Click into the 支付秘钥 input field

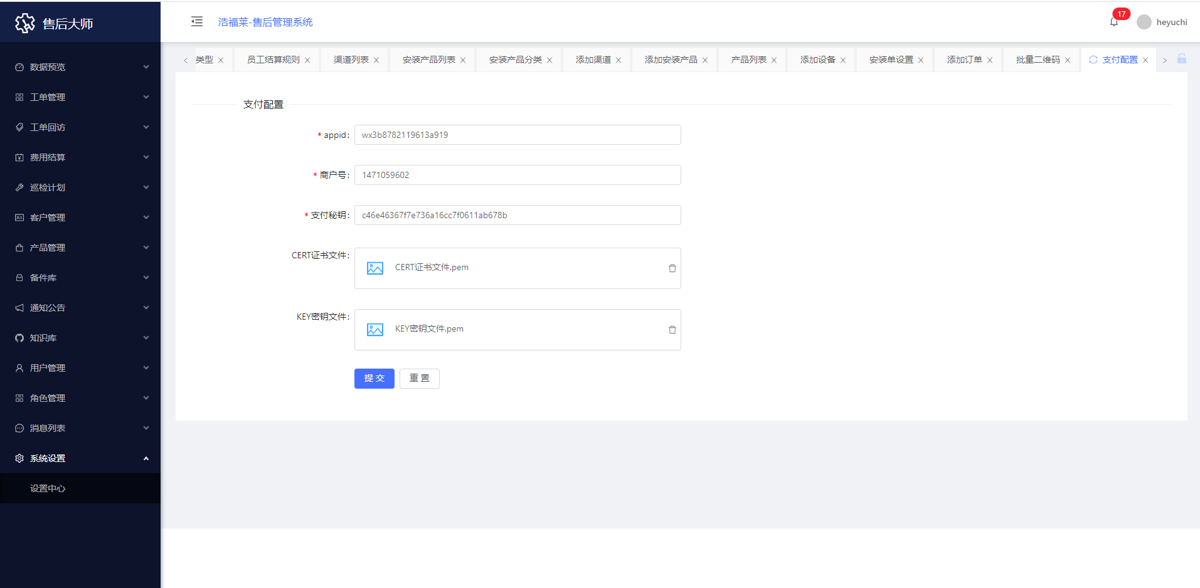pyautogui.click(x=517, y=215)
